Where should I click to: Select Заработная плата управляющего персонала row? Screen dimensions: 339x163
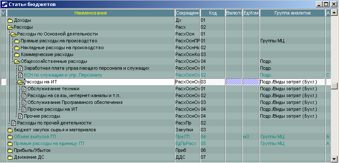click(87, 68)
